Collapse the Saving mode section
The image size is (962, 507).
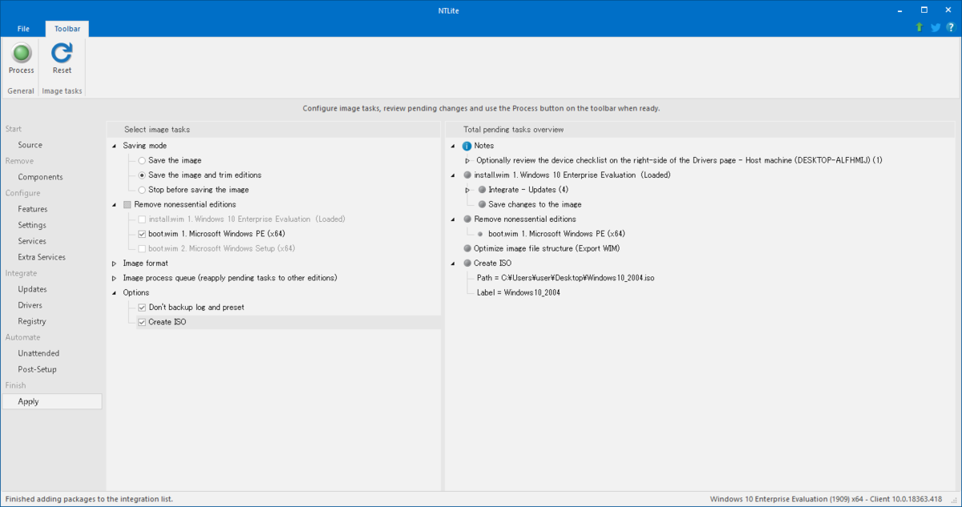coord(114,146)
